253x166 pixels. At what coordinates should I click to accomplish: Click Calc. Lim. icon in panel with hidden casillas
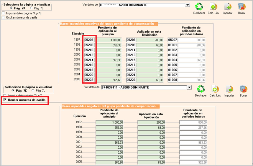(x=215, y=89)
